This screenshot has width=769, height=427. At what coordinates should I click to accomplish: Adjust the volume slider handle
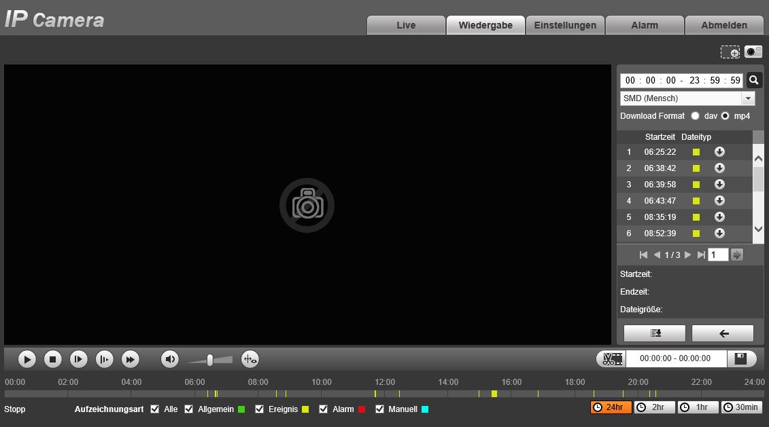pyautogui.click(x=210, y=360)
